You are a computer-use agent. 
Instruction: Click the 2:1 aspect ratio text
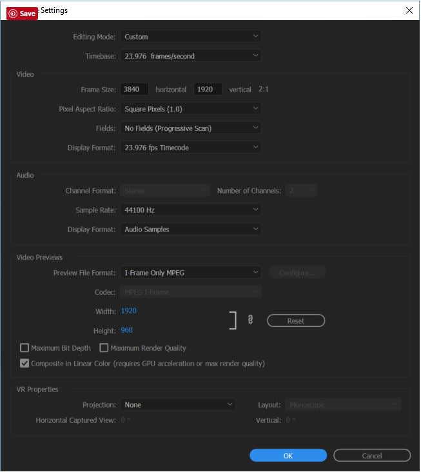(x=264, y=89)
